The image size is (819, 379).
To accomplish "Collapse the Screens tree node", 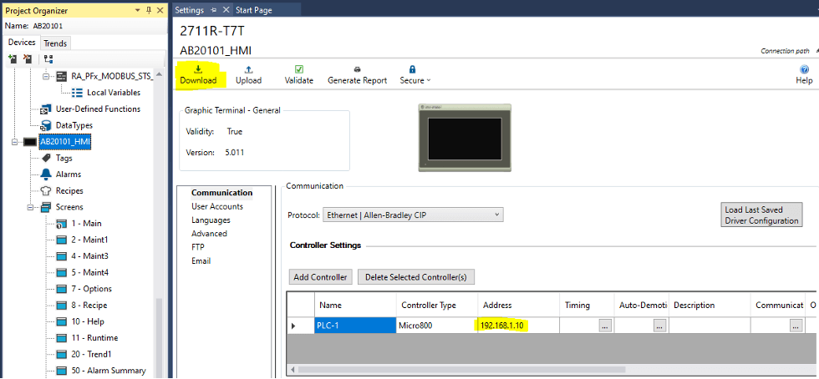I will (31, 207).
